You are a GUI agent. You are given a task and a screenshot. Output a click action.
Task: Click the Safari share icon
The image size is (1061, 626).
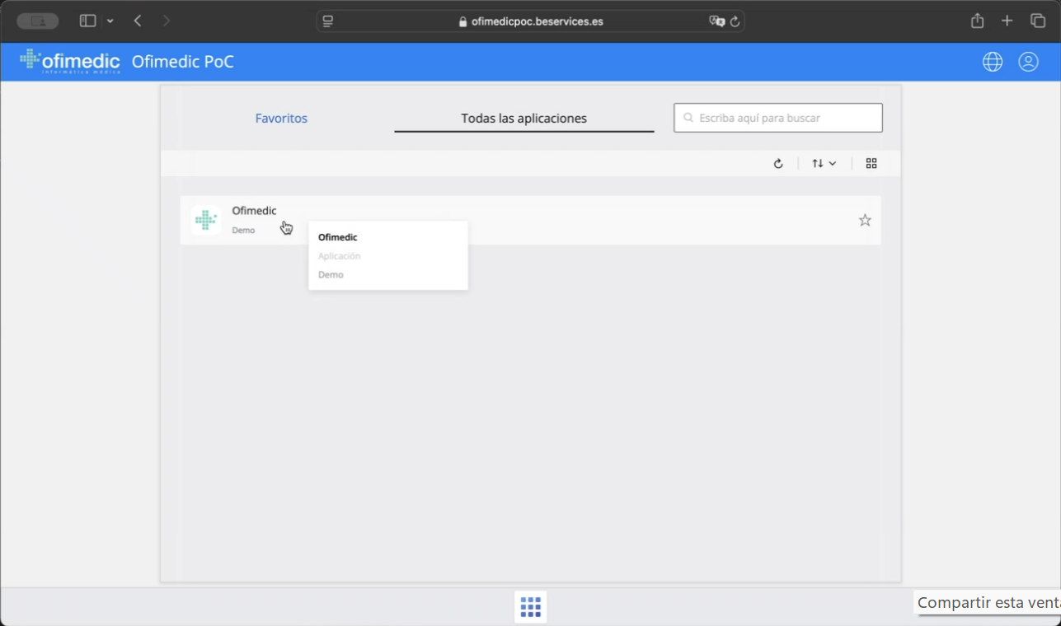(x=977, y=21)
